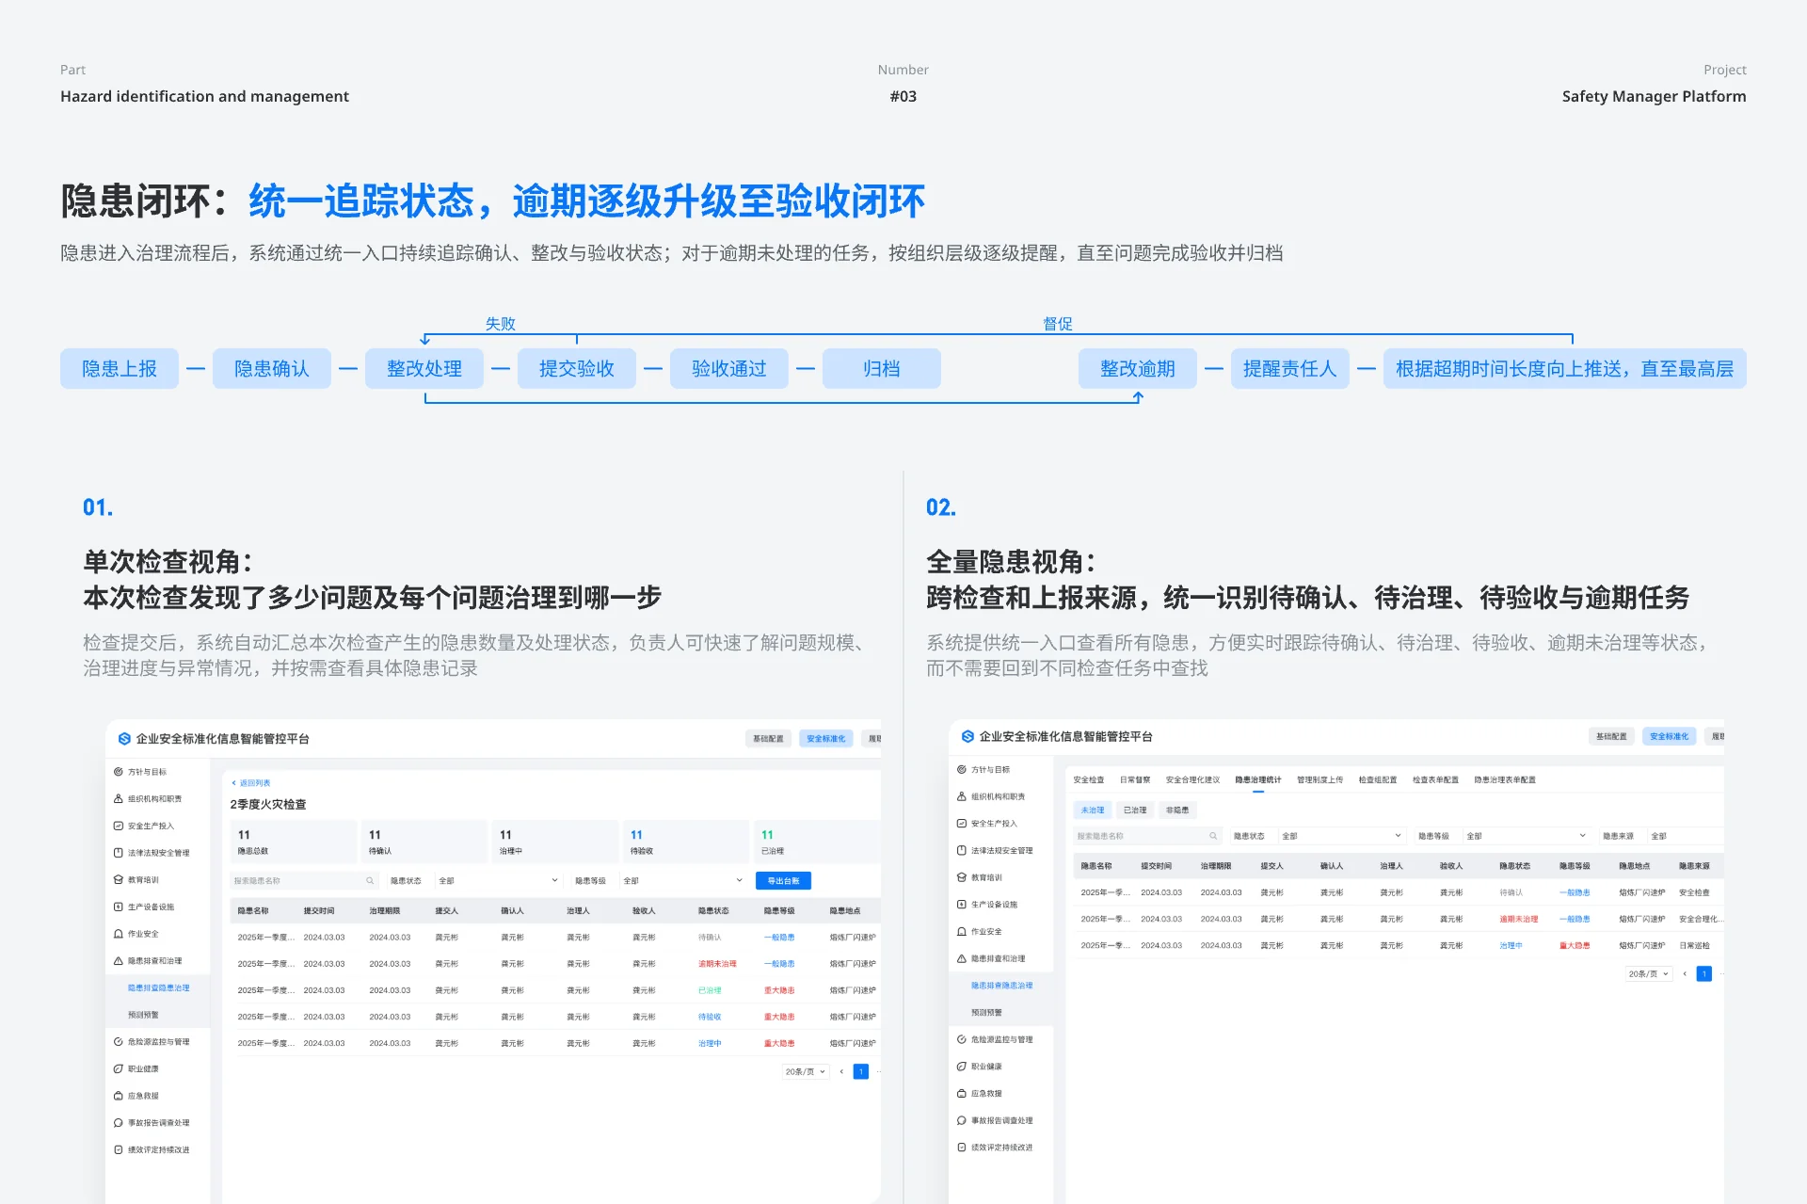This screenshot has height=1204, width=1807.
Task: Select the 非隐患 filter pill in mockup 02
Action: (x=1177, y=810)
